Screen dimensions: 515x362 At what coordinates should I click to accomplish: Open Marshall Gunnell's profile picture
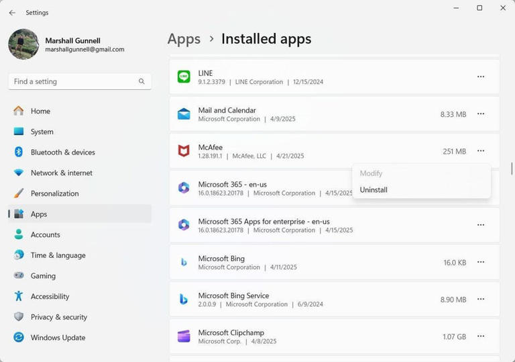23,44
